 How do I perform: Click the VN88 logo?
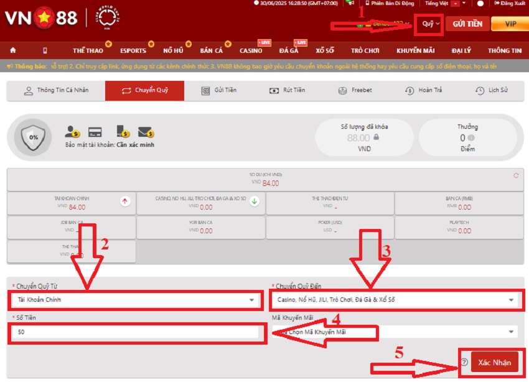(x=41, y=17)
